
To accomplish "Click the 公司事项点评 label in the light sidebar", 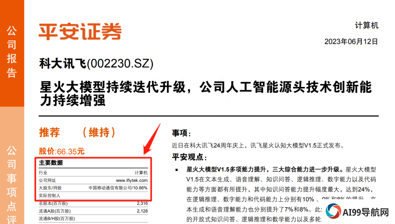I will click(x=12, y=184).
